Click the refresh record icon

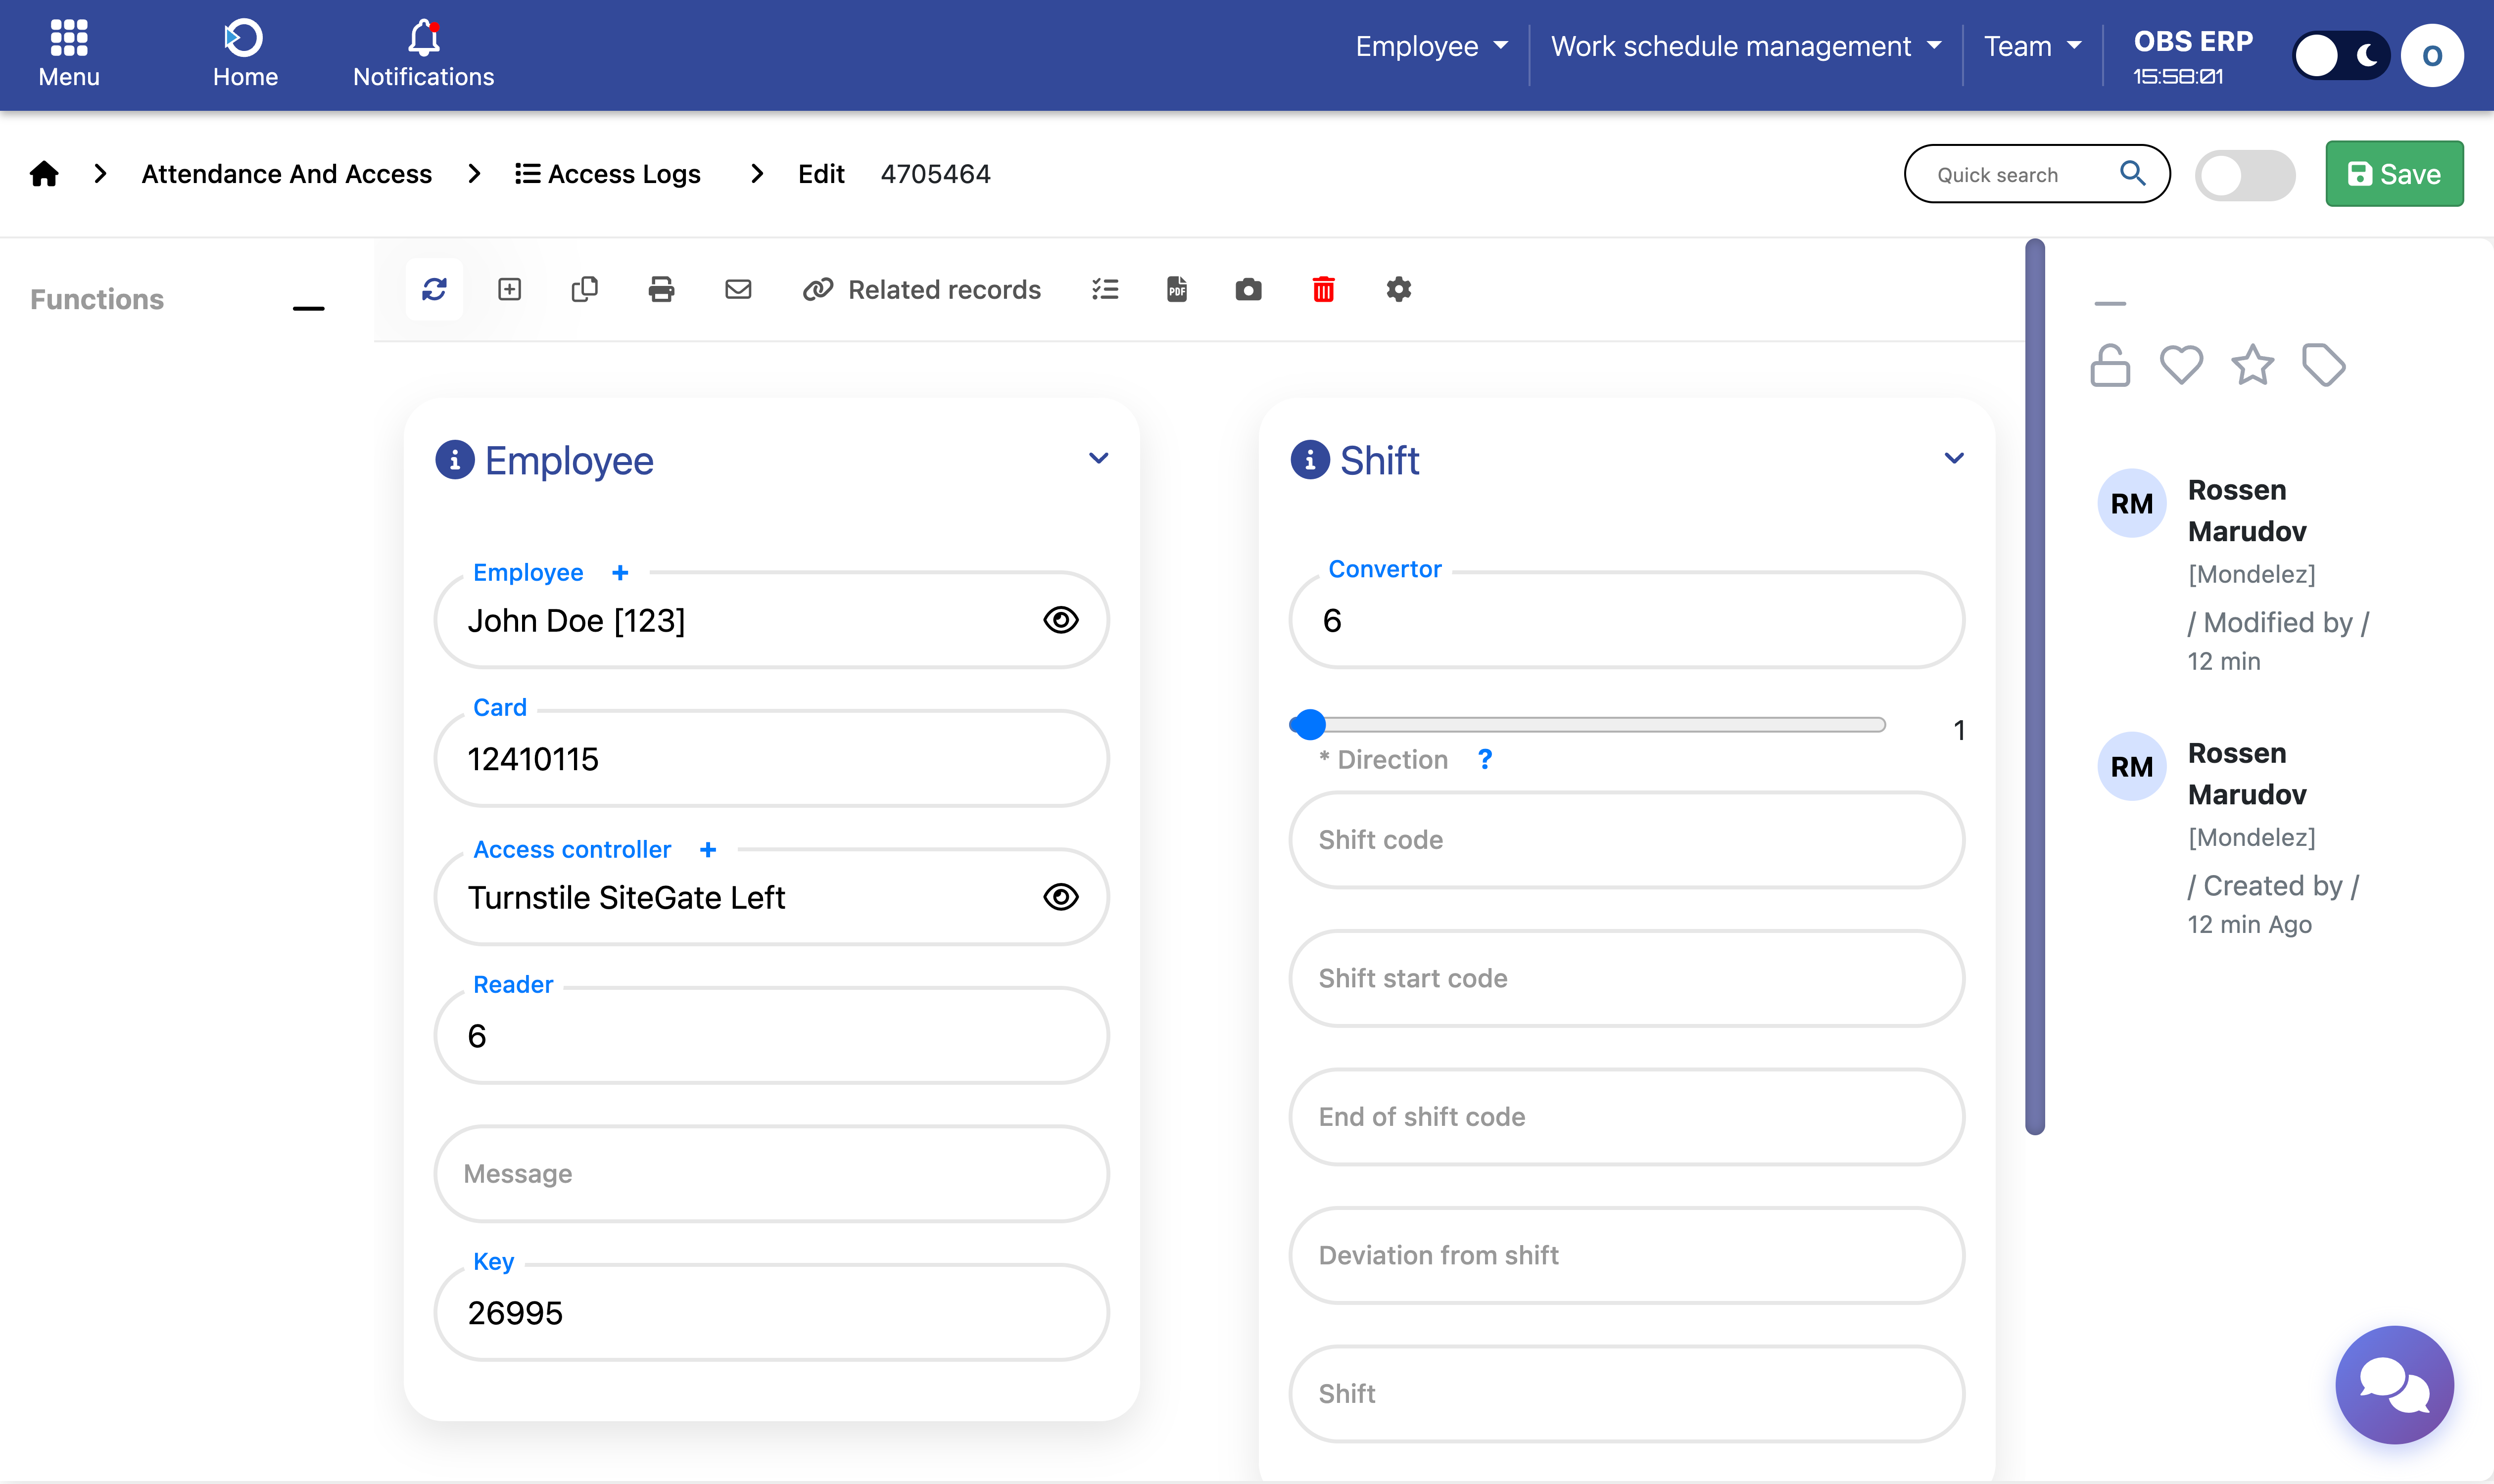click(434, 290)
